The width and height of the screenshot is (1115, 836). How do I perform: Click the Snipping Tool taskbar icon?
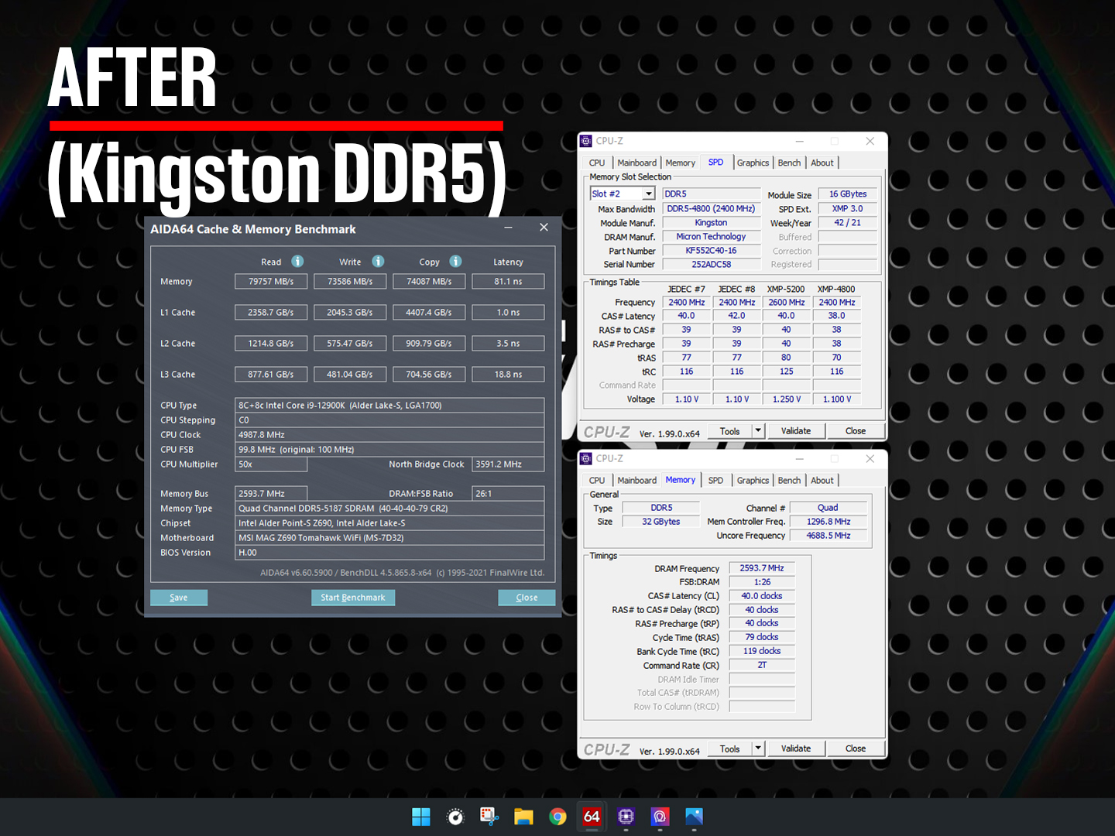(x=489, y=817)
